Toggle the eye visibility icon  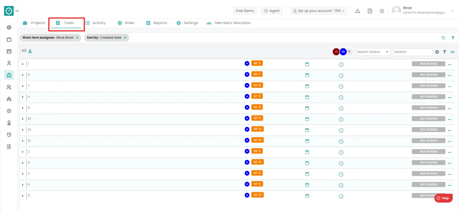coord(452,52)
